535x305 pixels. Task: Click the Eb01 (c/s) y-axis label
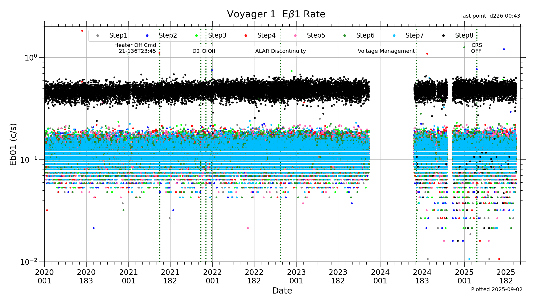pos(13,144)
